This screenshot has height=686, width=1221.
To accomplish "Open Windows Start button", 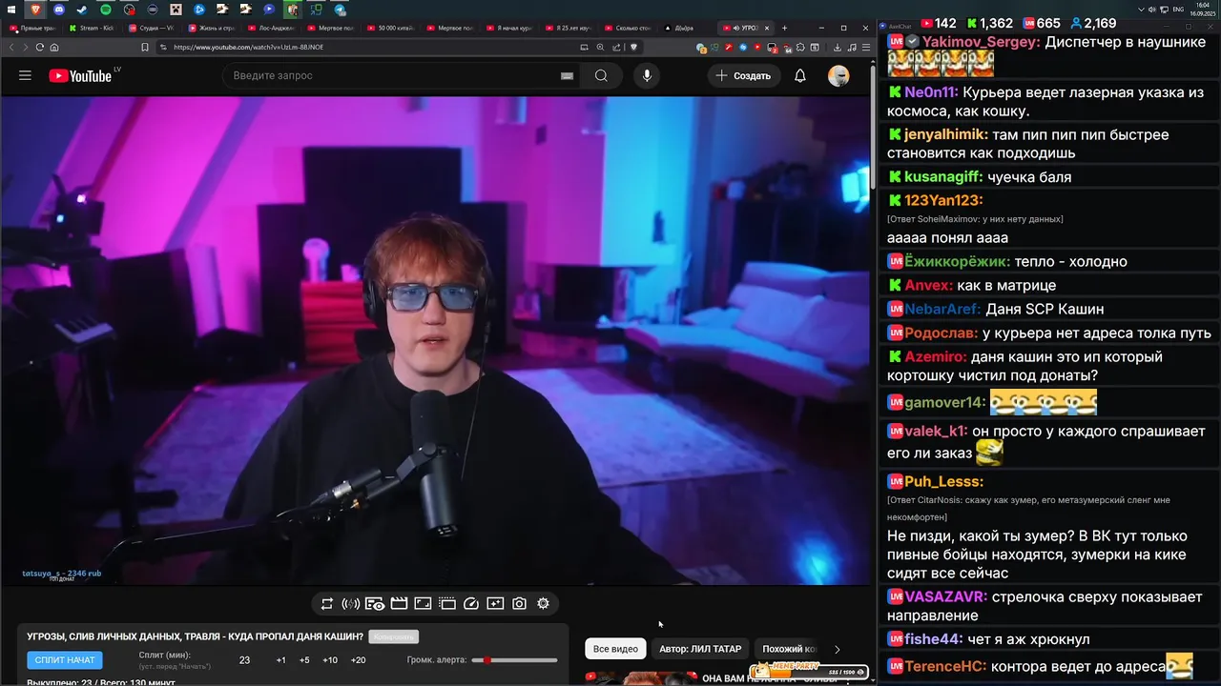I will (12, 10).
